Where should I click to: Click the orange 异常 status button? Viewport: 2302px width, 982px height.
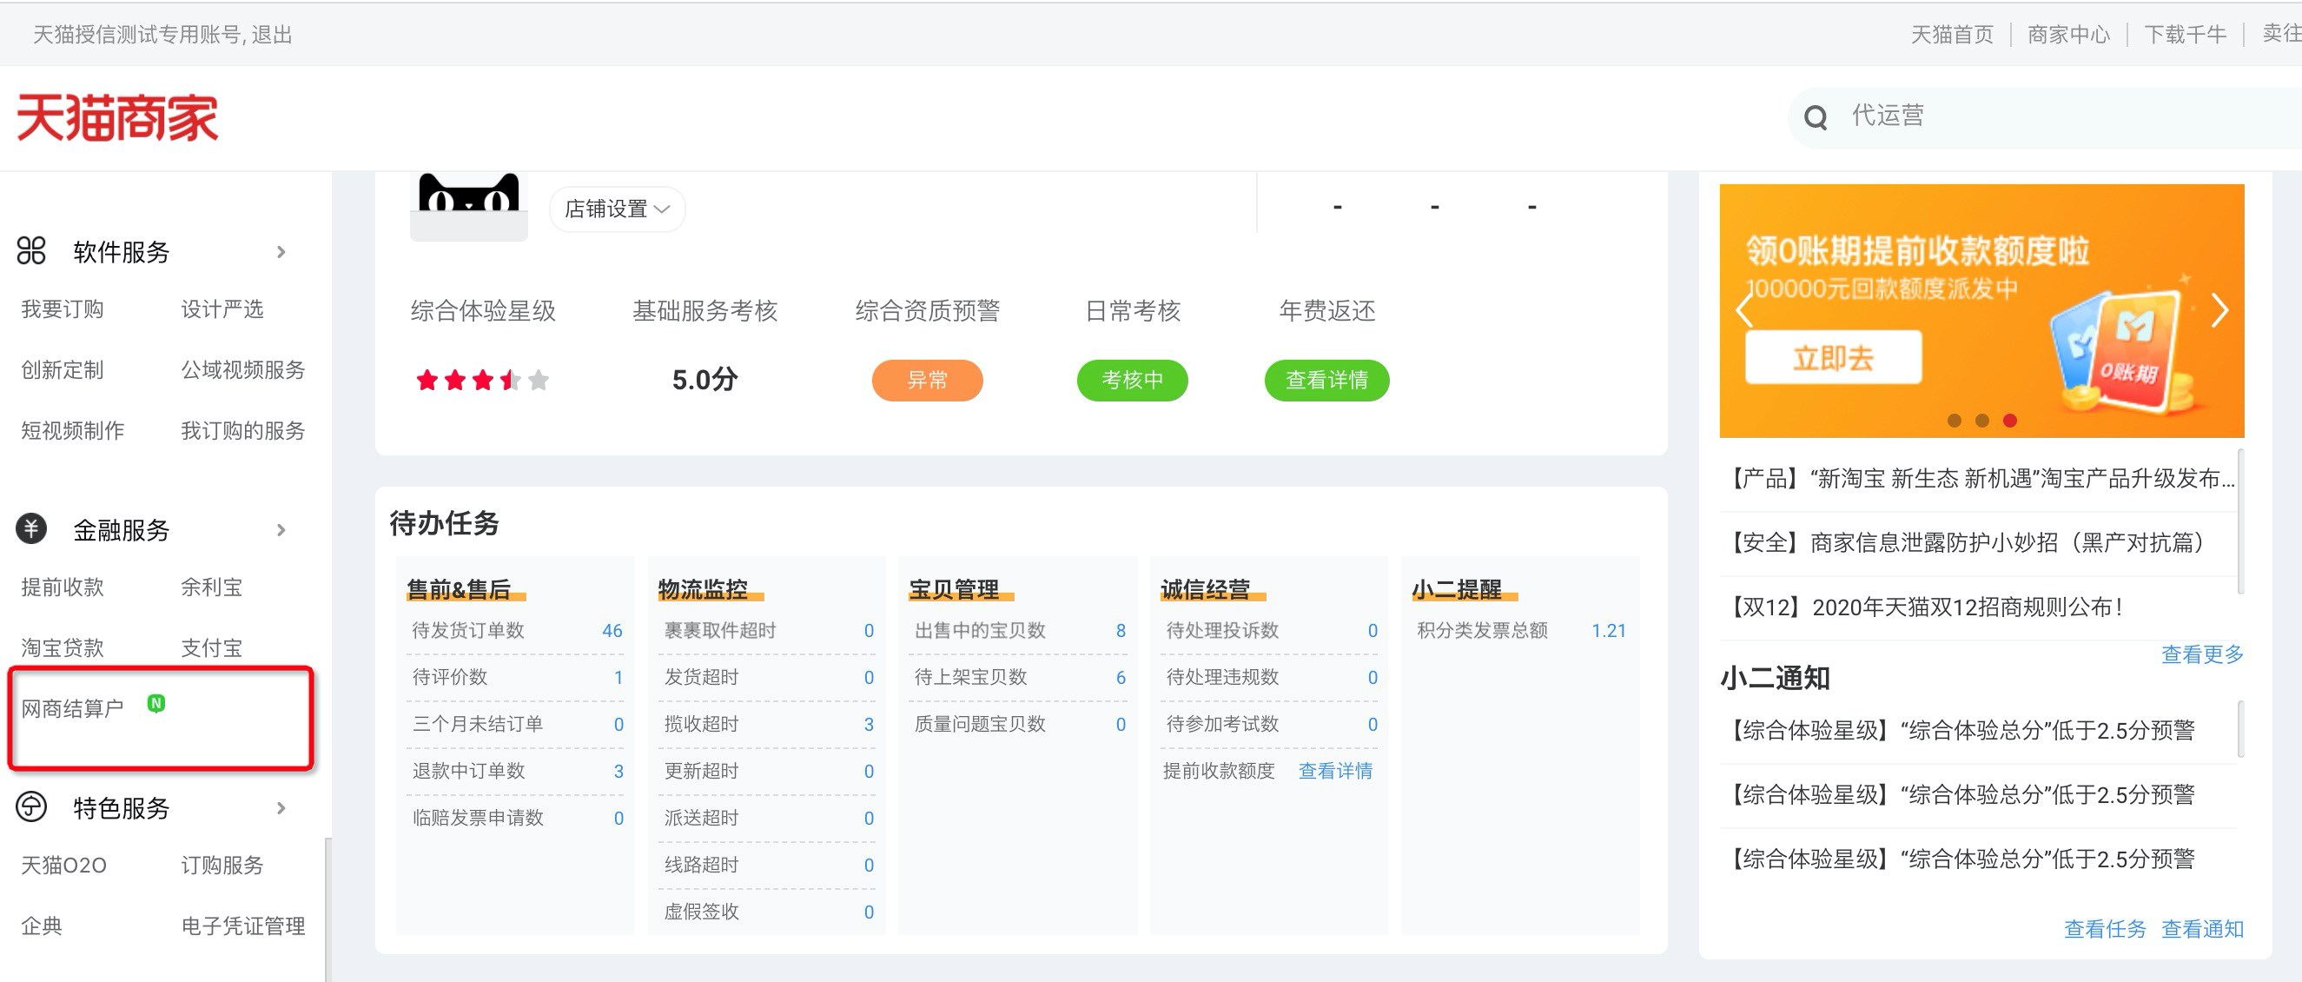(927, 380)
